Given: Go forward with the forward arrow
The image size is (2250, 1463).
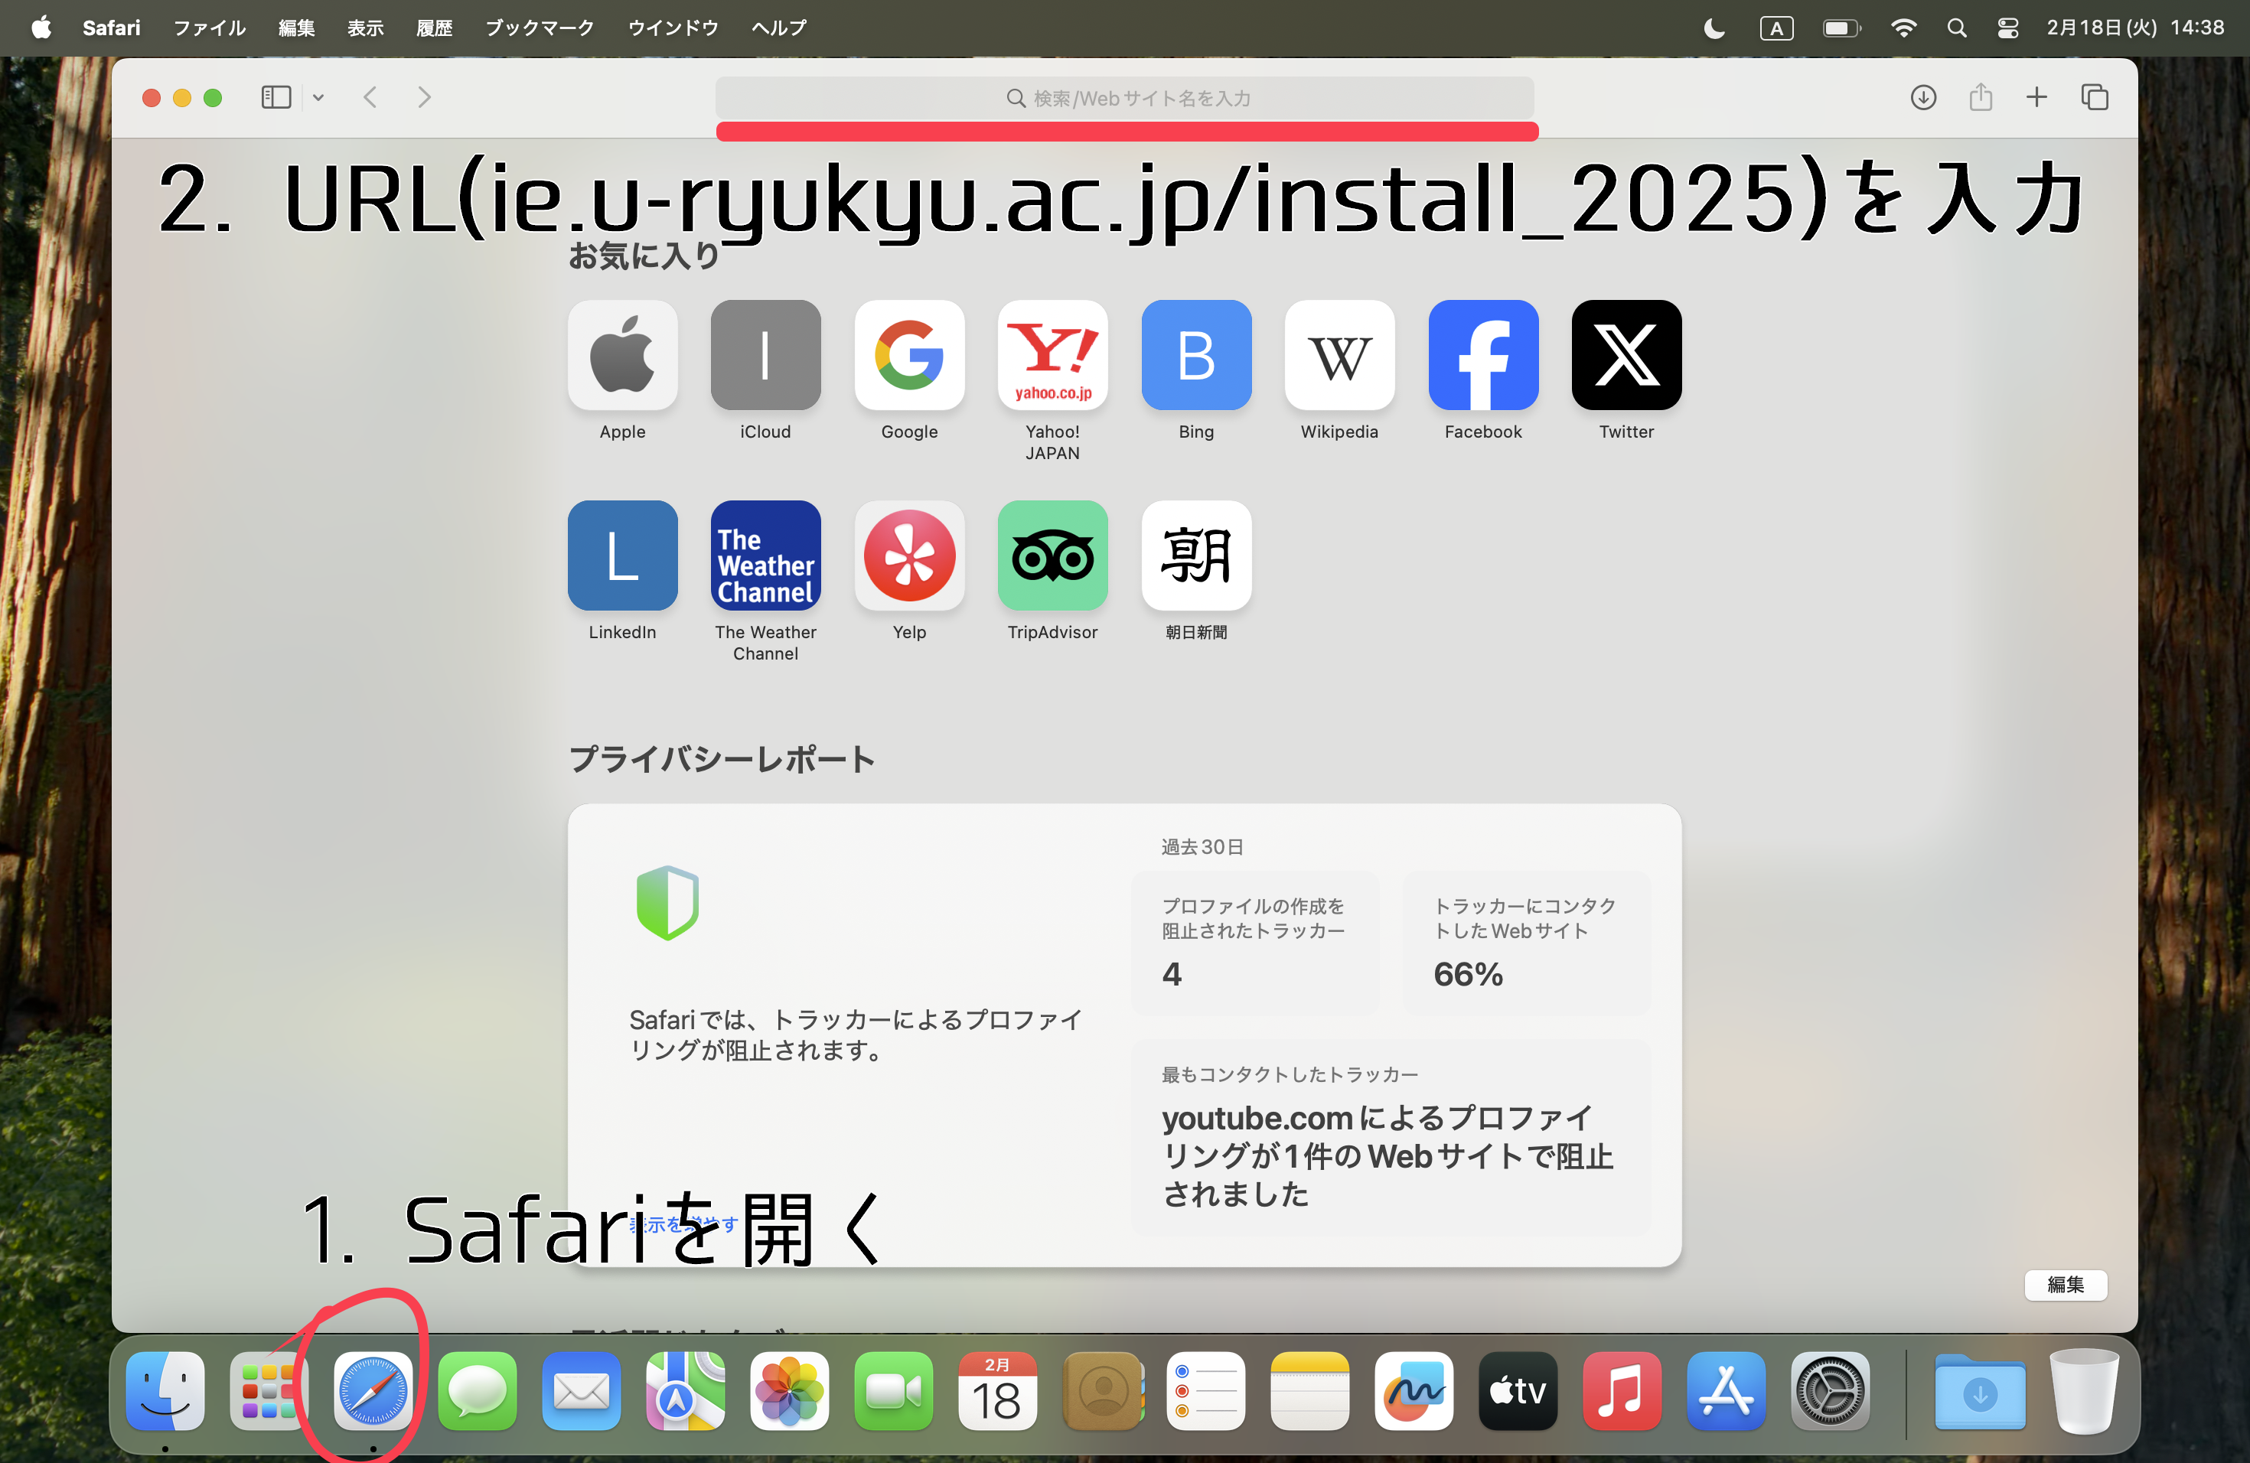Looking at the screenshot, I should pos(425,97).
